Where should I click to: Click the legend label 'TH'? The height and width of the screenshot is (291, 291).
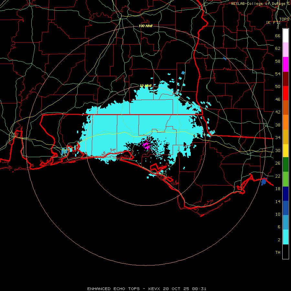coord(278,253)
